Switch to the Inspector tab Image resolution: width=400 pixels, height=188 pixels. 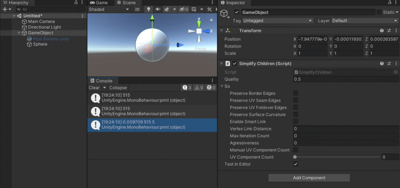[234, 3]
